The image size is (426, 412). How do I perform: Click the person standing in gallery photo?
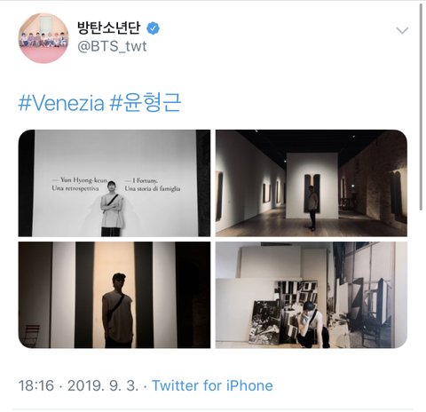(x=312, y=208)
